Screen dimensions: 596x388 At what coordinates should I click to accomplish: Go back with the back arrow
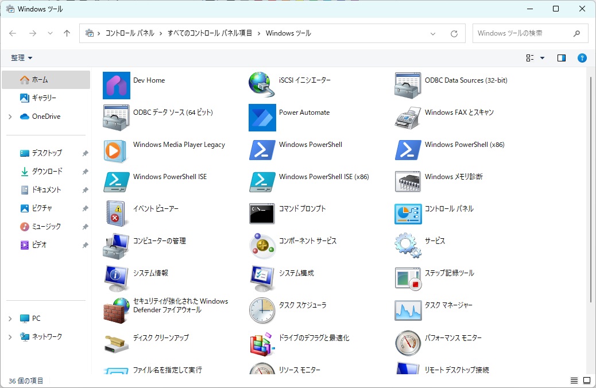tap(13, 33)
